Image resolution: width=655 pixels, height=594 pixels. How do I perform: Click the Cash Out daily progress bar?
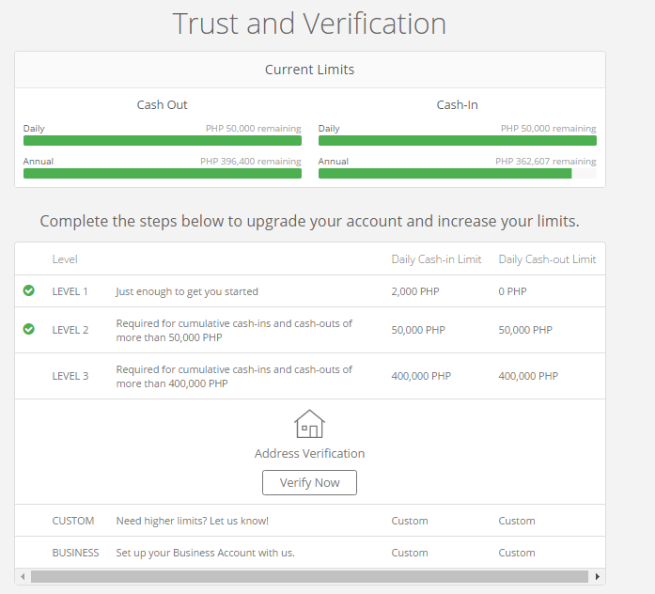[162, 141]
